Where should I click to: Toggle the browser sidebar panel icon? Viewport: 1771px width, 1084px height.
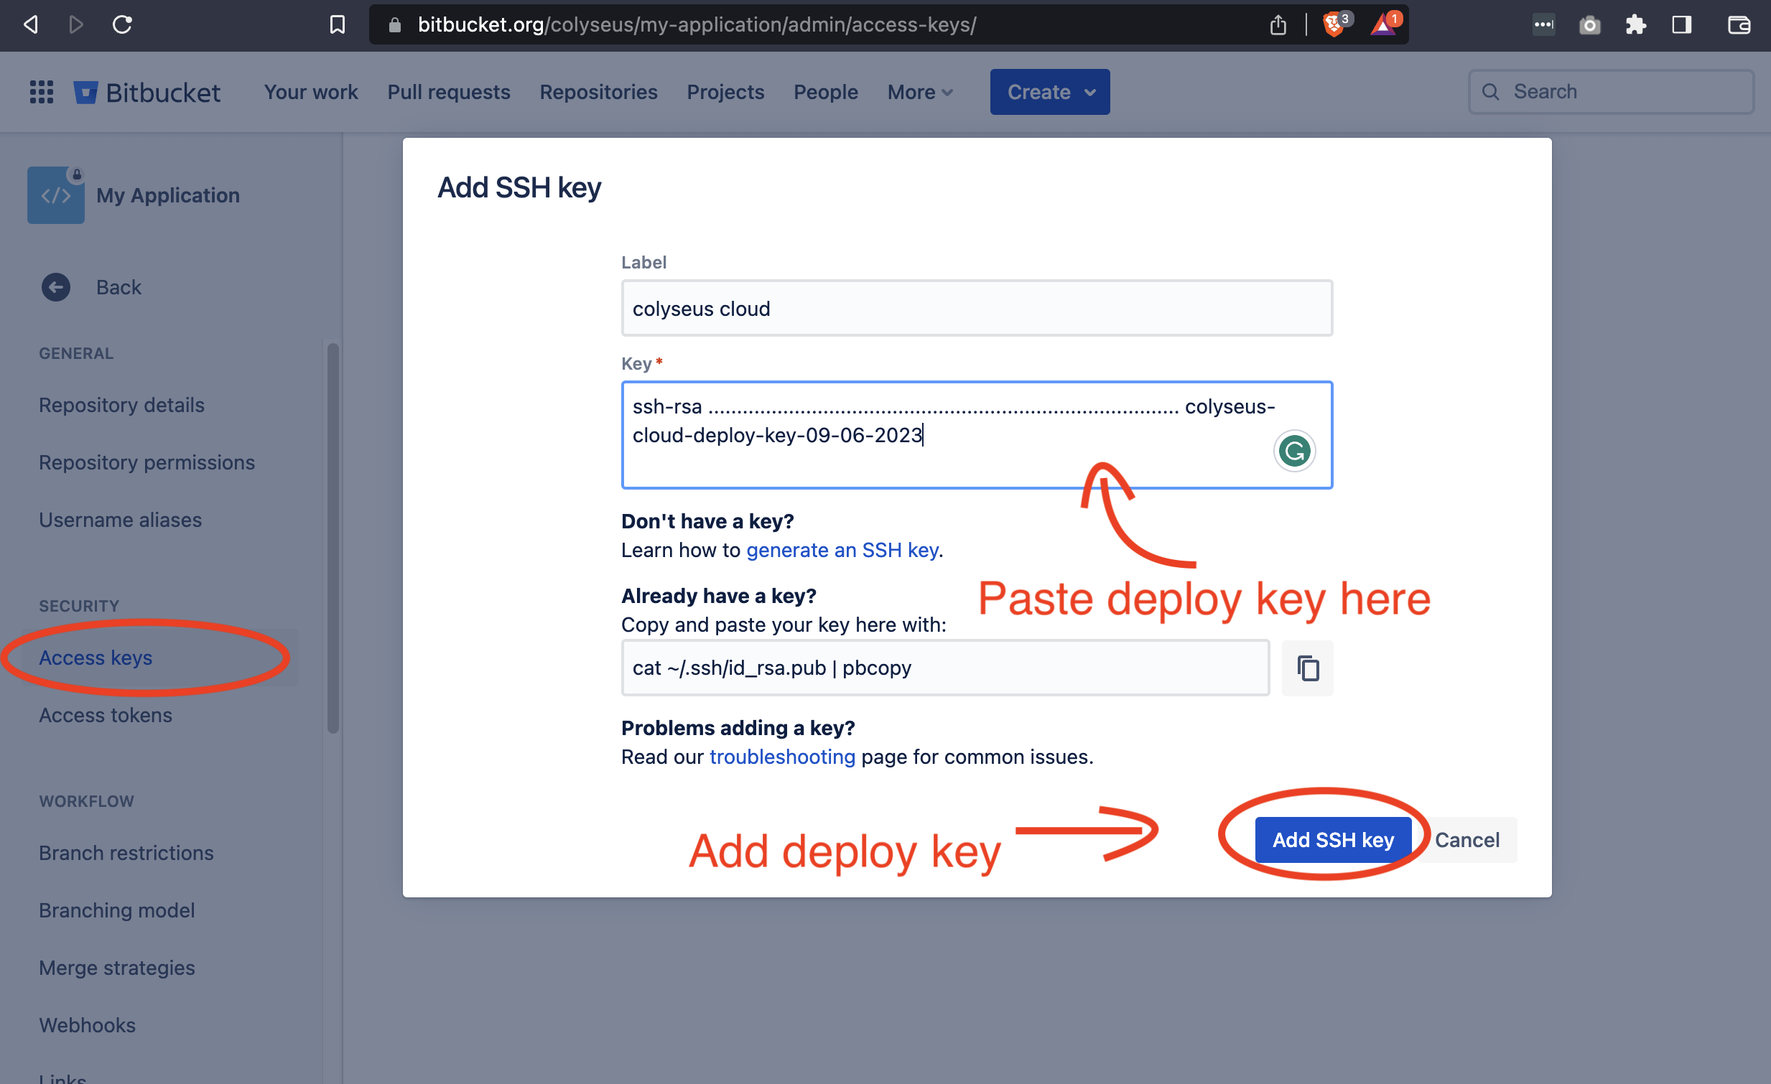[x=1681, y=25]
